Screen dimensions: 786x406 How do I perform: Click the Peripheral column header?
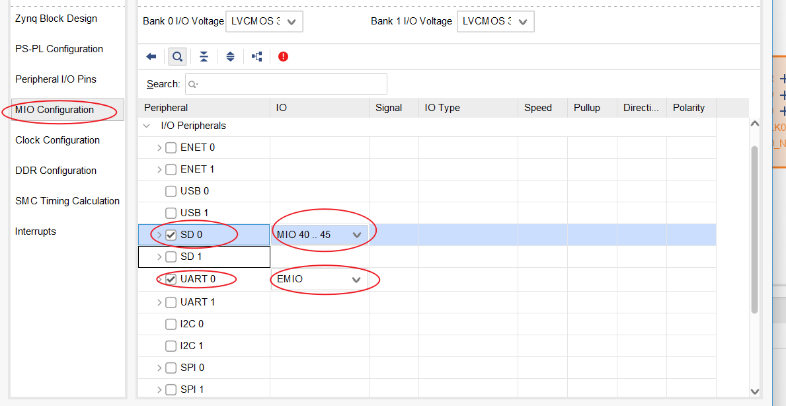[204, 108]
